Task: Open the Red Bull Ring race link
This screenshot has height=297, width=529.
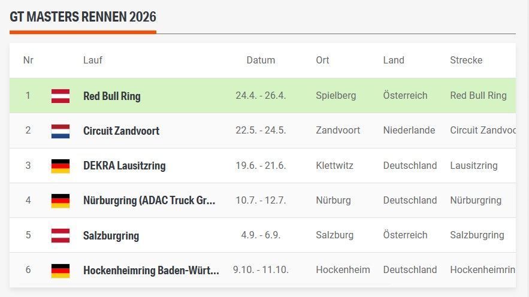Action: (112, 96)
